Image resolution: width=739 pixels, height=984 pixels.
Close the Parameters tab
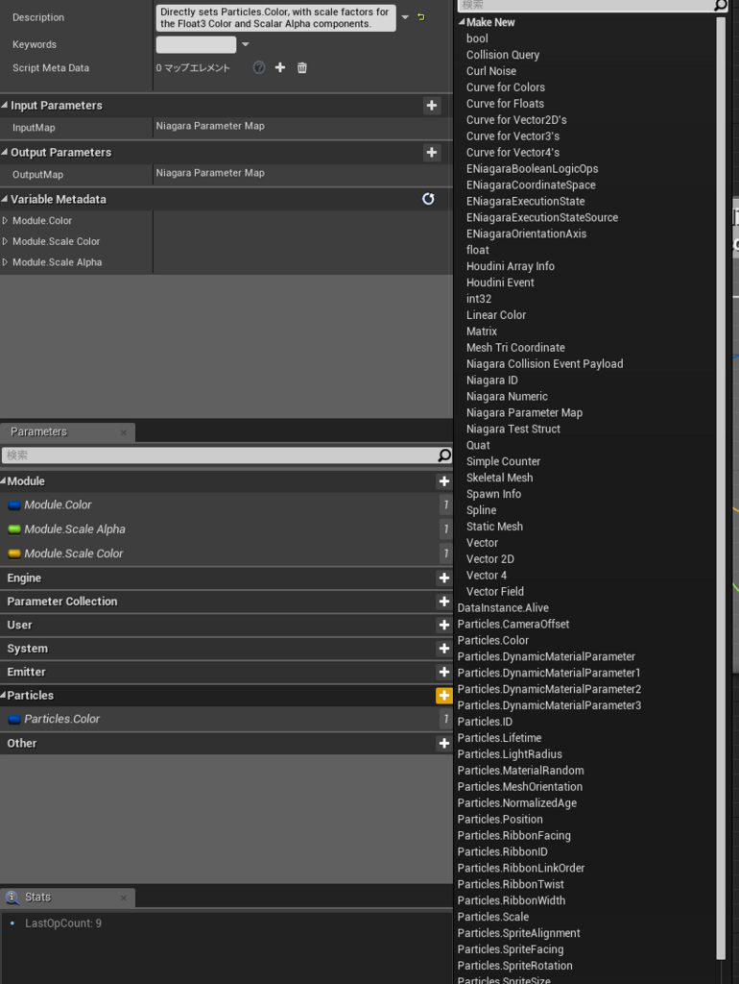pos(124,432)
